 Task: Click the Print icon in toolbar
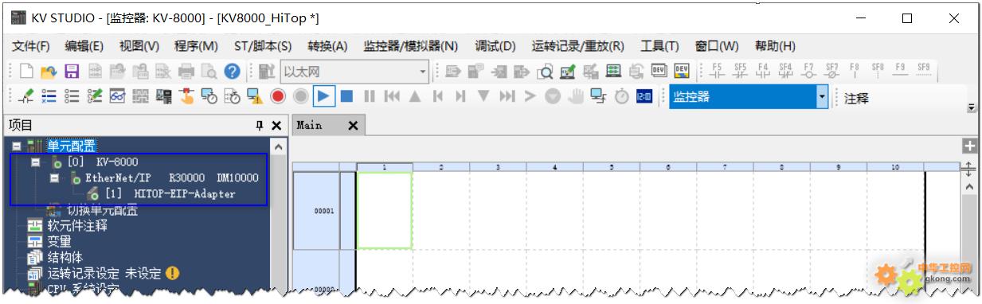point(186,72)
